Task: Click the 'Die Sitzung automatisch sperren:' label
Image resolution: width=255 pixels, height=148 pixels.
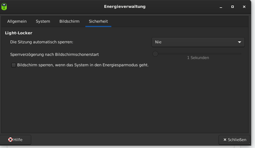Action: 42,42
